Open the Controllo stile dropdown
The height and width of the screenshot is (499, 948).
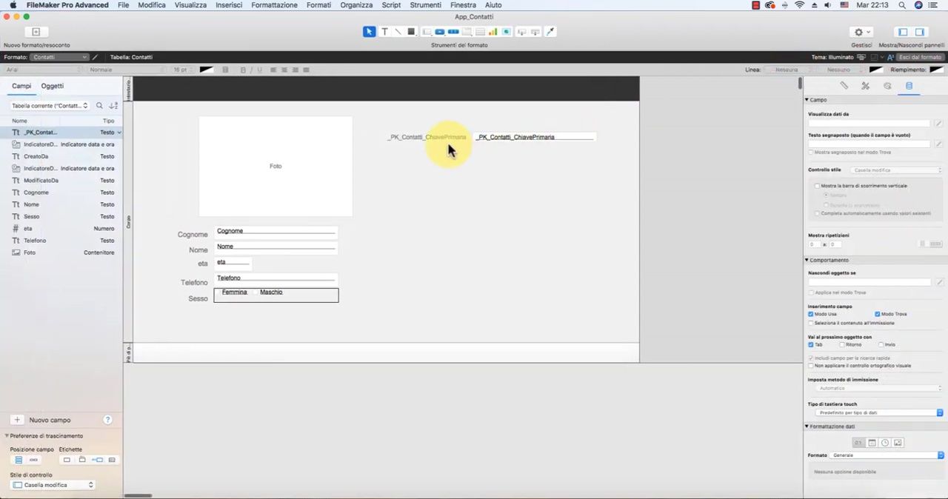pyautogui.click(x=896, y=170)
